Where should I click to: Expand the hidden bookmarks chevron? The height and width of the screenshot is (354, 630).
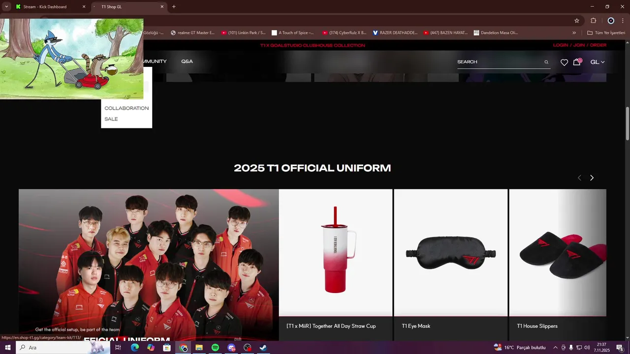coord(574,33)
